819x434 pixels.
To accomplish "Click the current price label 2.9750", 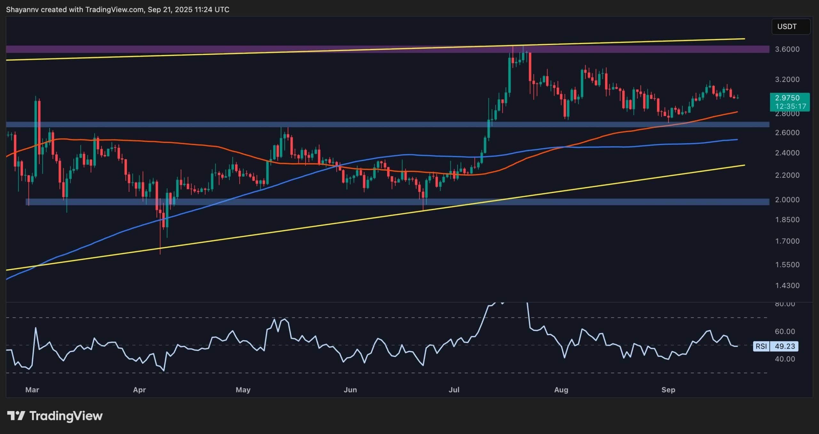I will [787, 98].
